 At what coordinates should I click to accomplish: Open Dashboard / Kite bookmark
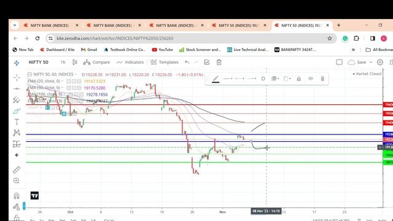click(x=57, y=50)
